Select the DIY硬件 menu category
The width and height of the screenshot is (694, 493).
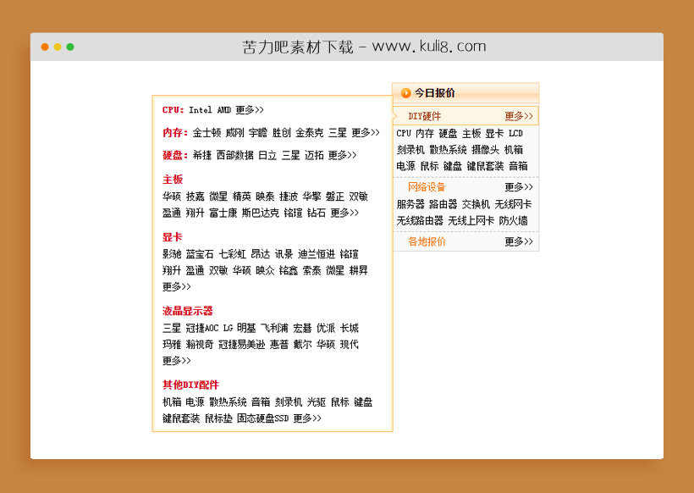(424, 117)
